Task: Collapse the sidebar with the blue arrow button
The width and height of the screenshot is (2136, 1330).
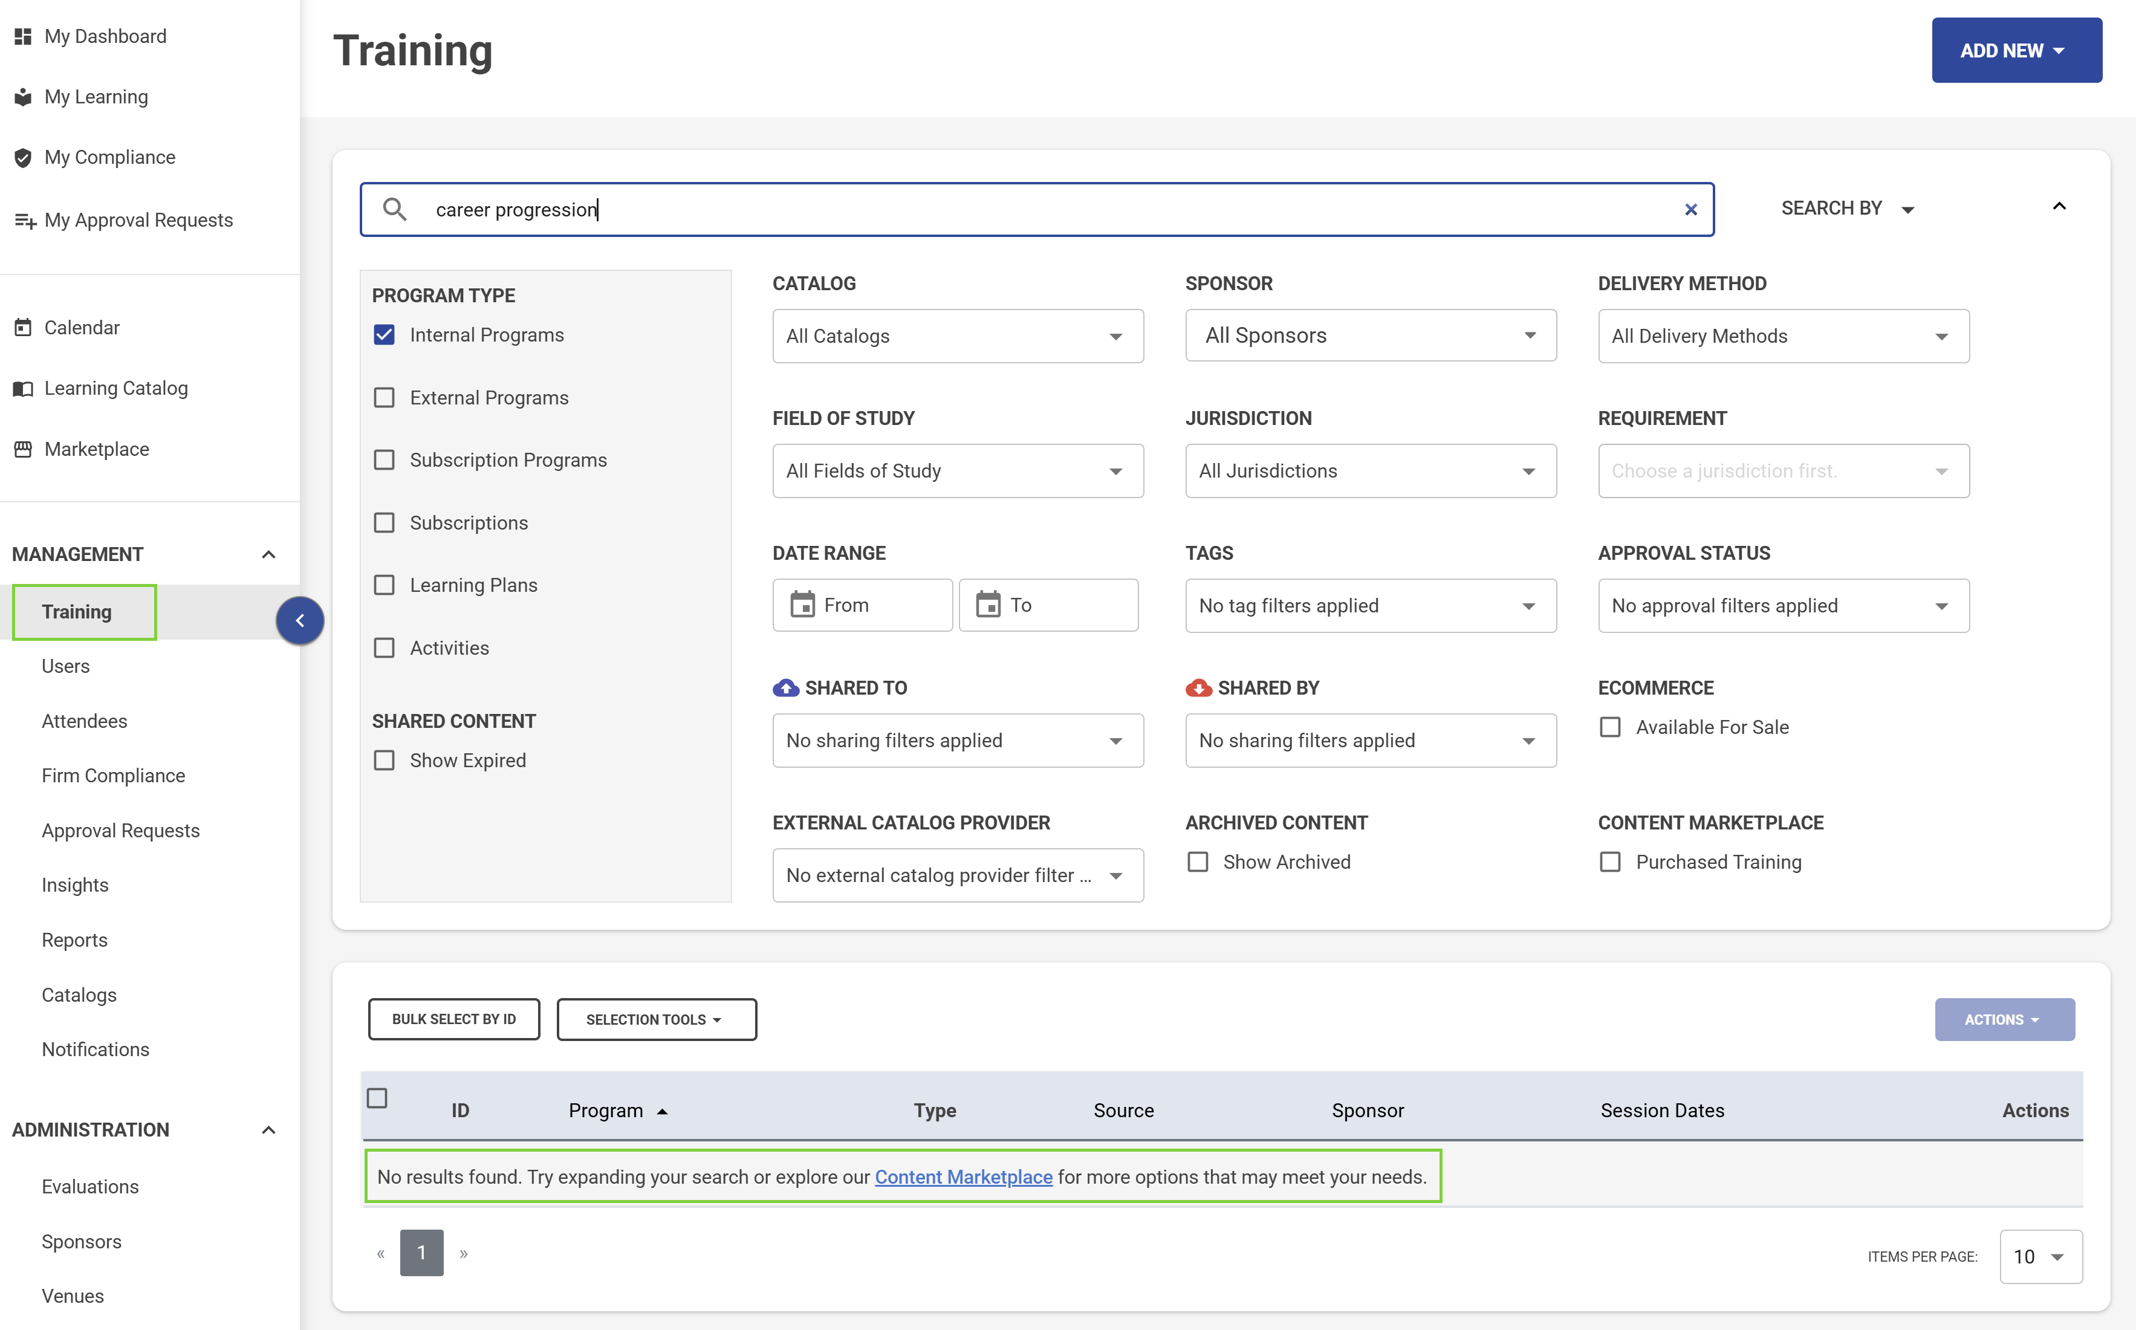Action: [300, 620]
